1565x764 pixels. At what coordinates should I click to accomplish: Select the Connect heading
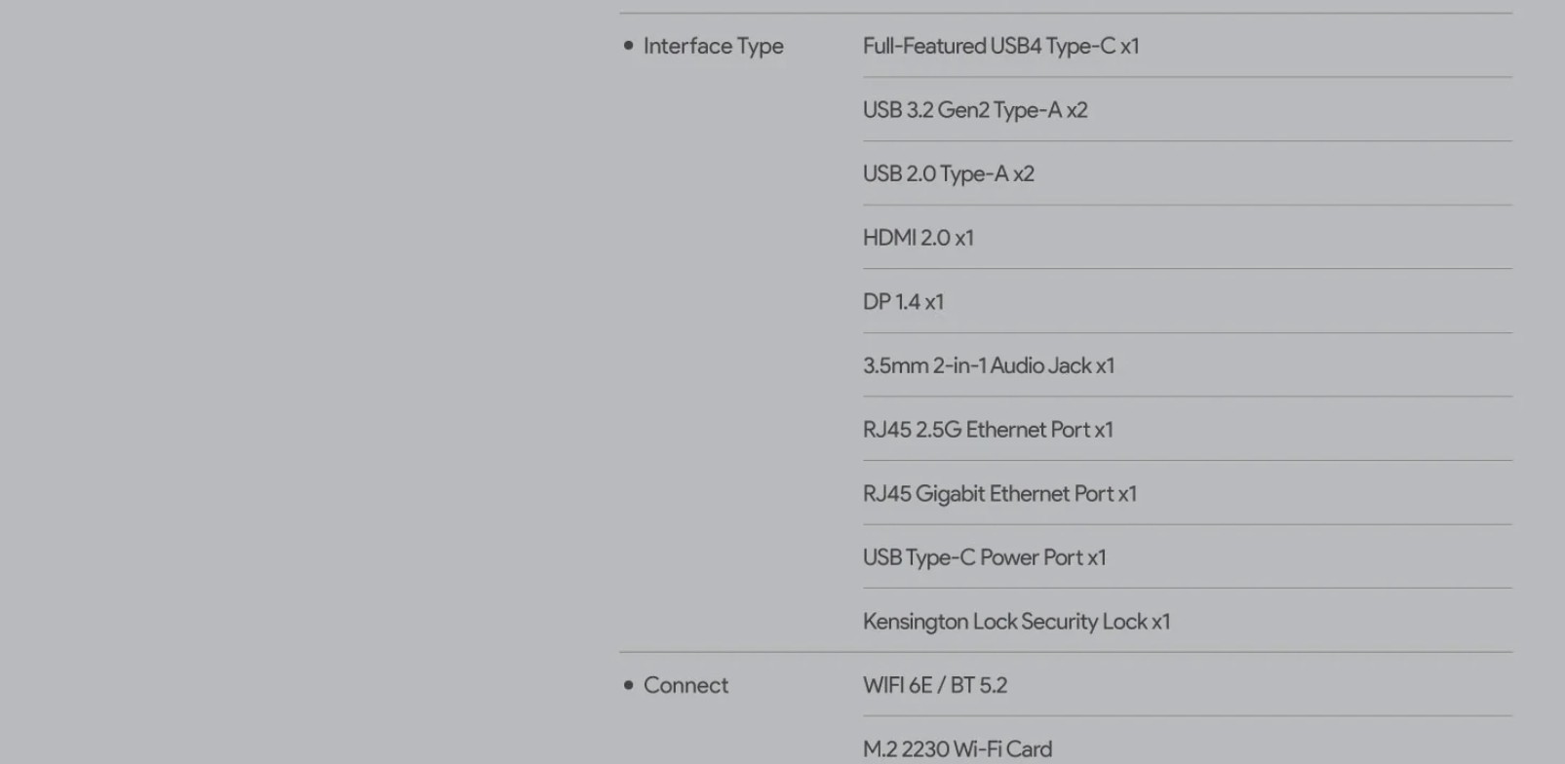point(685,685)
